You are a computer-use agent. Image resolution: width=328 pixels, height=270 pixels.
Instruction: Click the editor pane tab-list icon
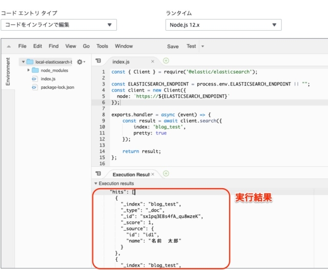pyautogui.click(x=98, y=61)
